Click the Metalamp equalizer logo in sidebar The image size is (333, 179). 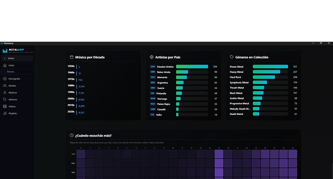5,51
